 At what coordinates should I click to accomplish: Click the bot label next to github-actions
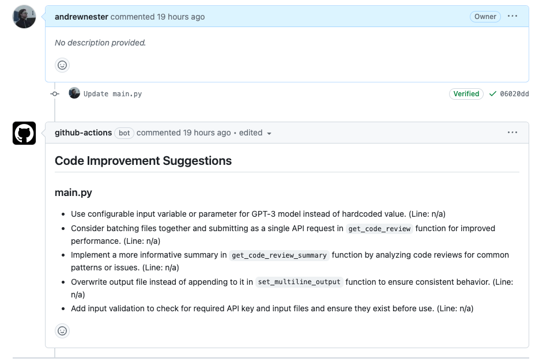click(x=124, y=133)
